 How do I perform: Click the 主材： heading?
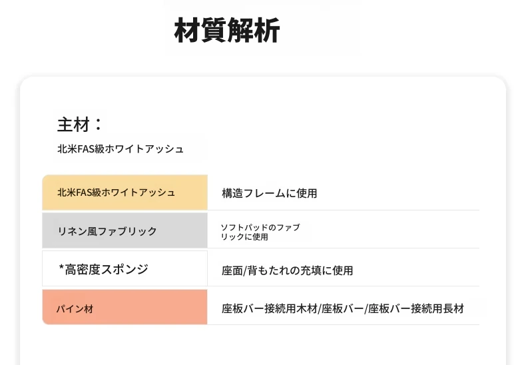(x=80, y=125)
